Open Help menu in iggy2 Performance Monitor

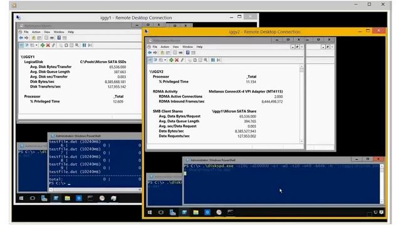pyautogui.click(x=199, y=47)
